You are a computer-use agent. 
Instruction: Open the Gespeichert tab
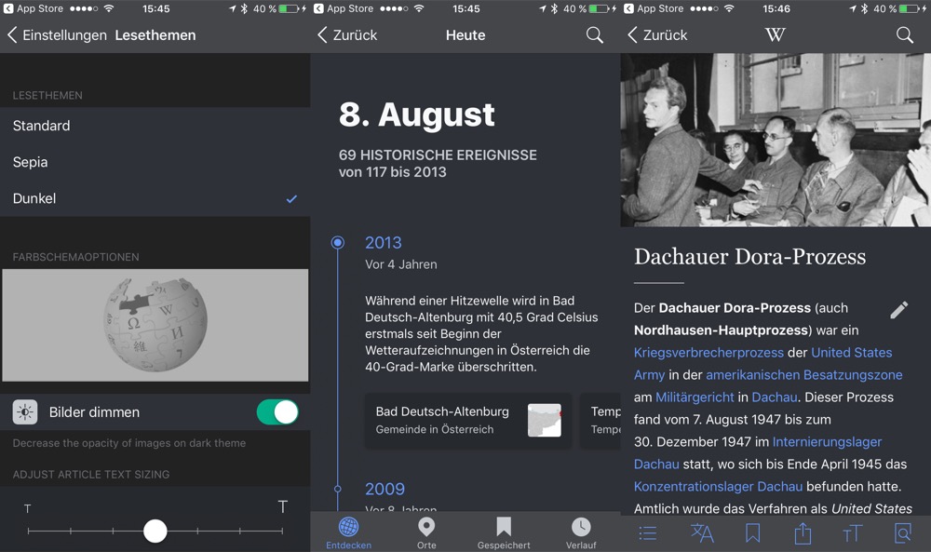[504, 532]
